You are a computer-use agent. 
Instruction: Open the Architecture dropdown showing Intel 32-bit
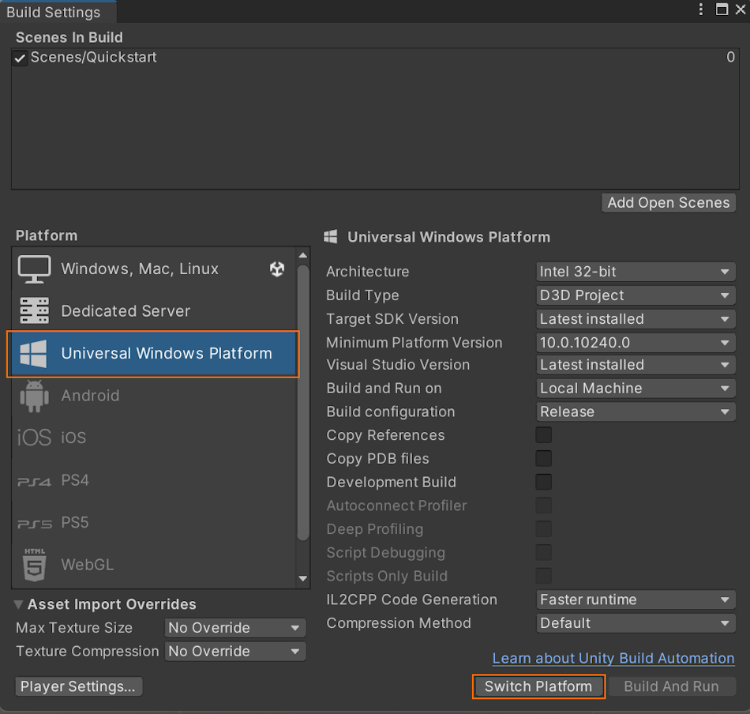(x=636, y=272)
